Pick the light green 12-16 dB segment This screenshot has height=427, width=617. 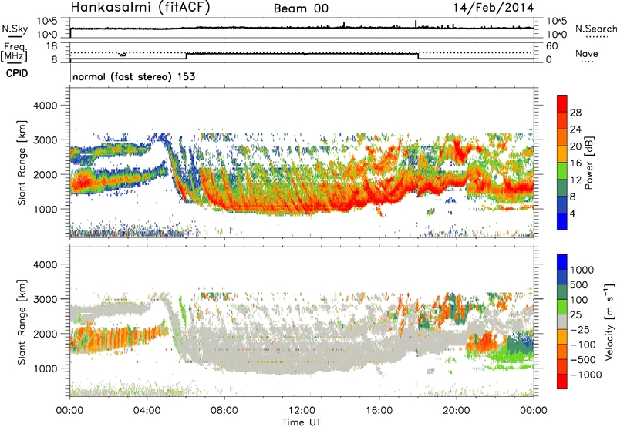[x=562, y=171]
